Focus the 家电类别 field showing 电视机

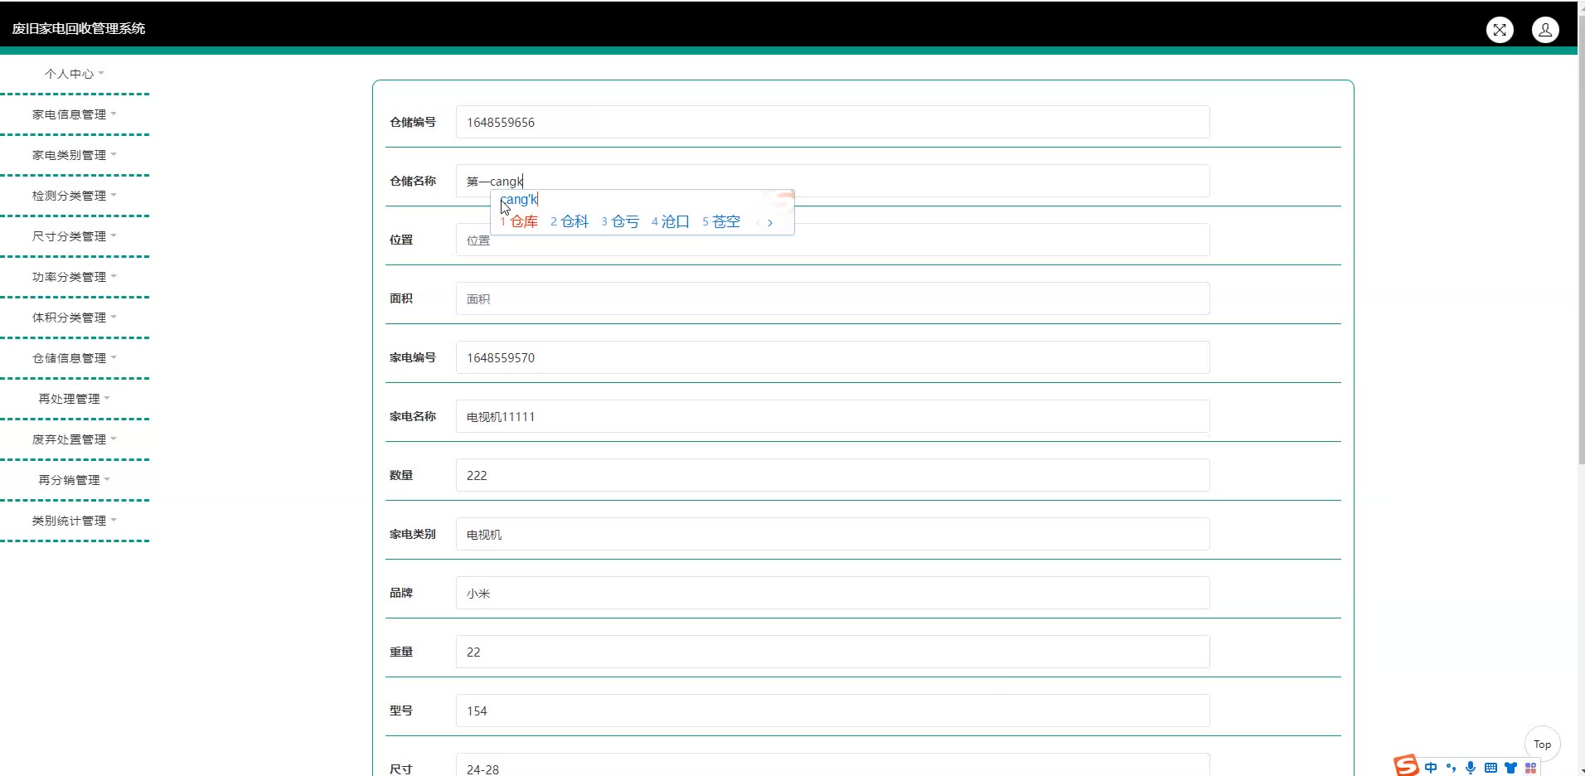832,534
